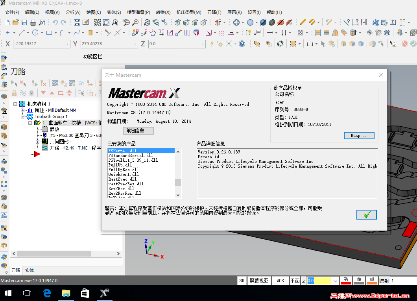Open the Y coordinate dropdown arrow

[135, 44]
